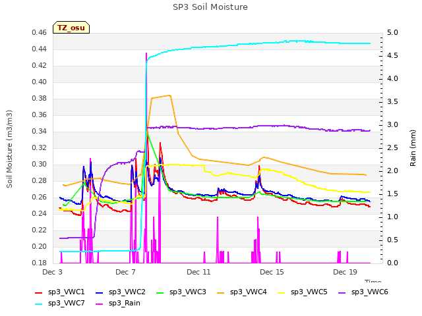Toggle the sp3_VWC1 legend entry
Image resolution: width=422 pixels, height=316 pixels.
(x=60, y=292)
